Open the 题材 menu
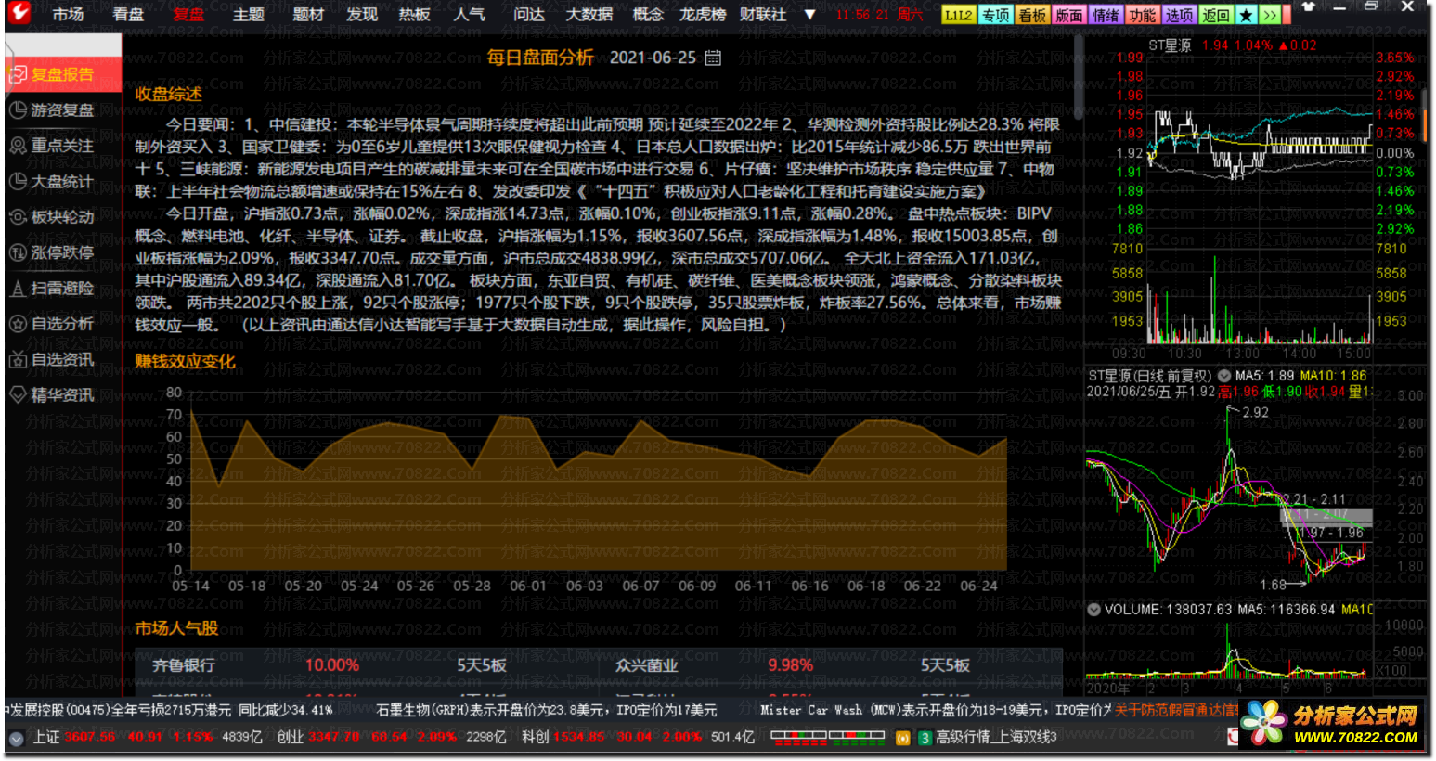The image size is (1436, 761). click(x=308, y=15)
